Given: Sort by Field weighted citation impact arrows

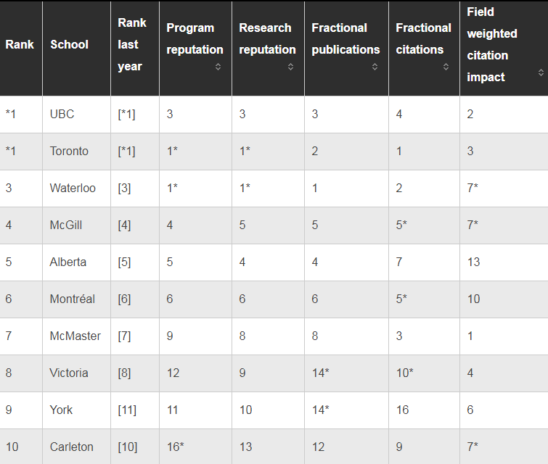Looking at the screenshot, I should 541,72.
